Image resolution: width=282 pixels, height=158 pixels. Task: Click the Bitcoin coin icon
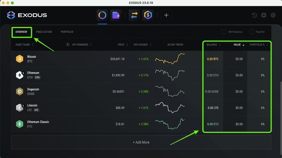pos(19,59)
